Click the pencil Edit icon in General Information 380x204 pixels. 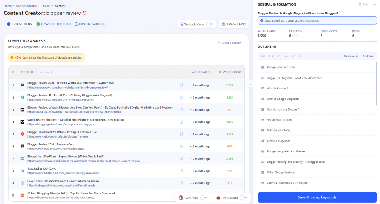click(360, 4)
